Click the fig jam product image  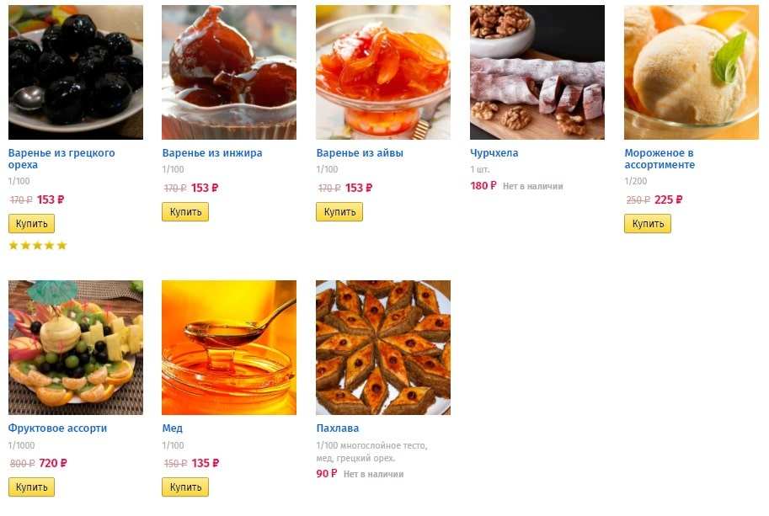pyautogui.click(x=229, y=72)
